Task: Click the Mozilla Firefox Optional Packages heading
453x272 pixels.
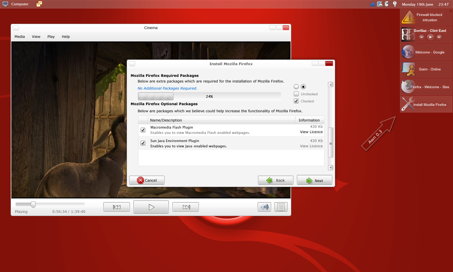Action: pyautogui.click(x=164, y=104)
